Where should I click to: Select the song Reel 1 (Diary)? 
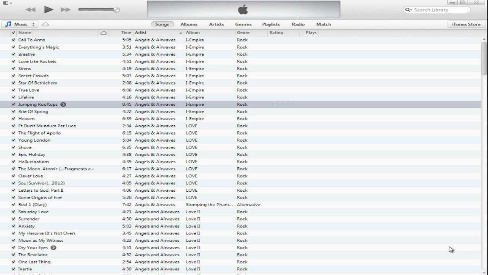pyautogui.click(x=32, y=205)
